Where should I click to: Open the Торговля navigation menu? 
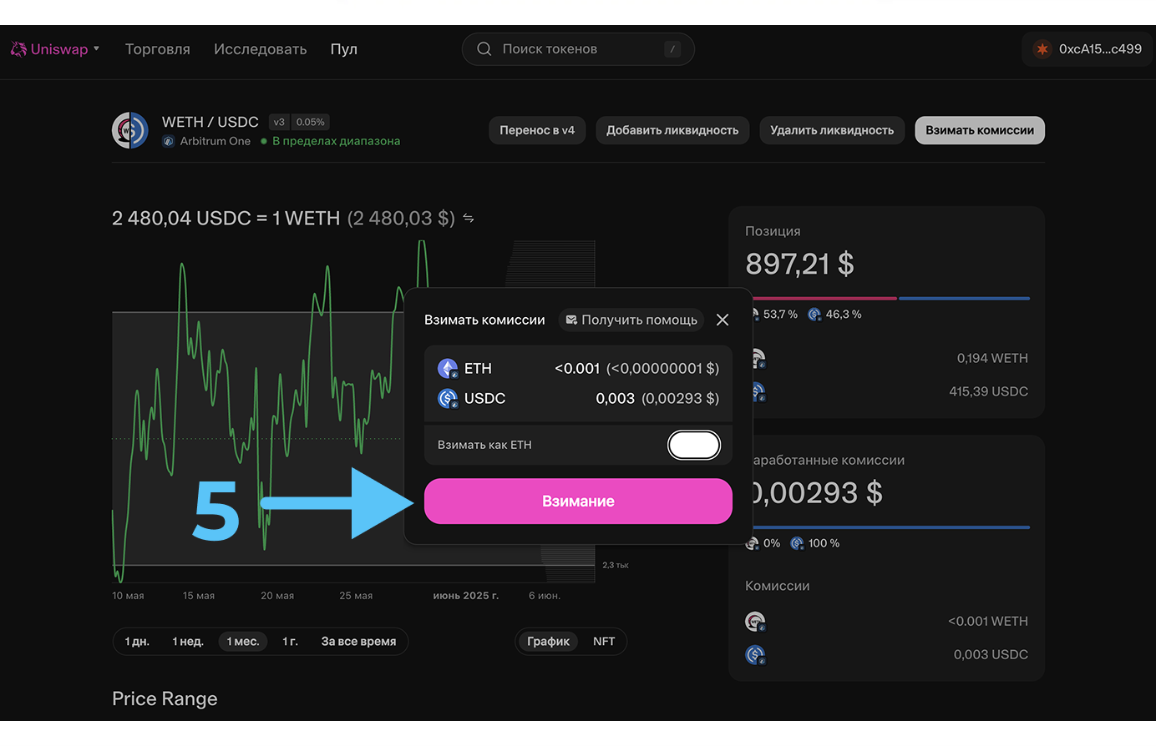click(x=158, y=49)
